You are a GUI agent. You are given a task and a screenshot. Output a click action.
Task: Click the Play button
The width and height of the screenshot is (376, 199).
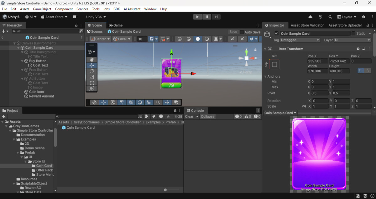(x=197, y=17)
